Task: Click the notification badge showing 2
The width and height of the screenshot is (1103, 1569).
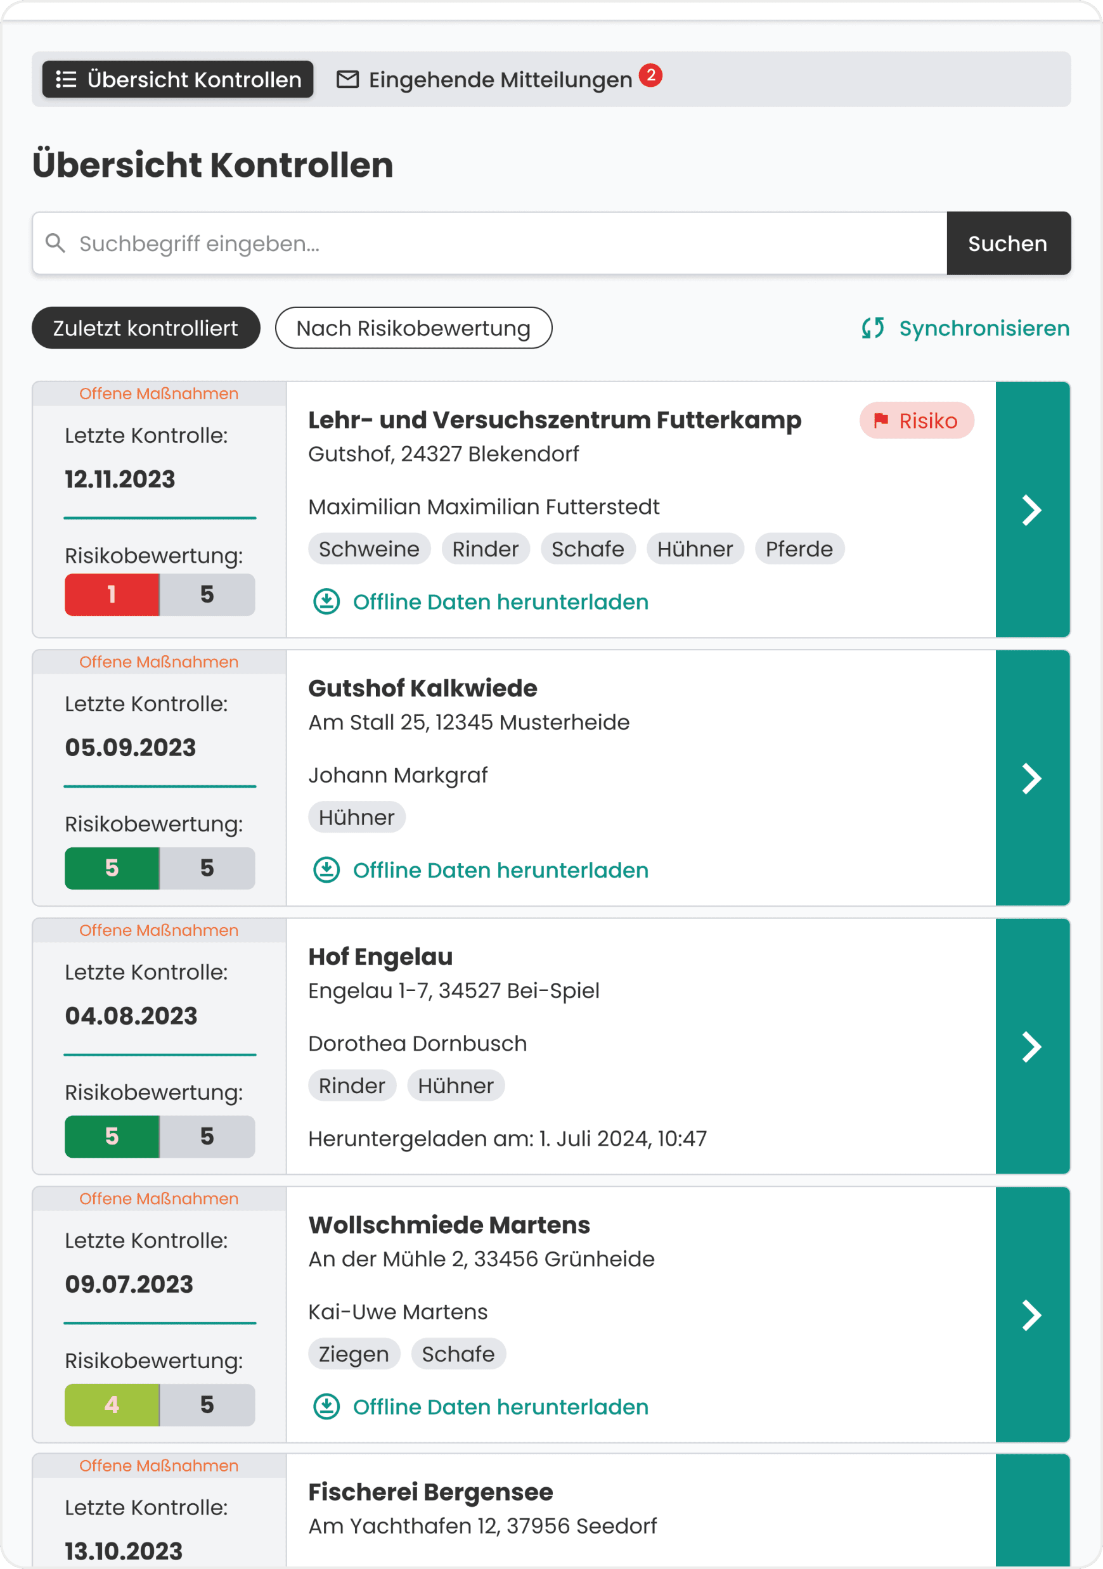Action: tap(650, 75)
